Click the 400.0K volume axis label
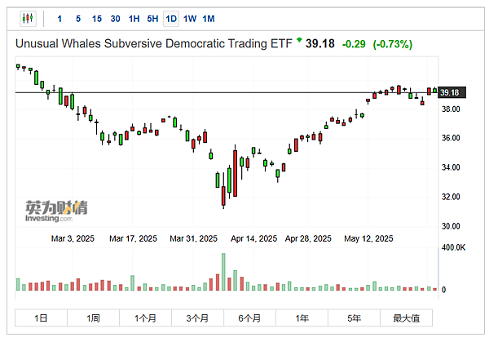The width and height of the screenshot is (489, 342). [x=453, y=247]
